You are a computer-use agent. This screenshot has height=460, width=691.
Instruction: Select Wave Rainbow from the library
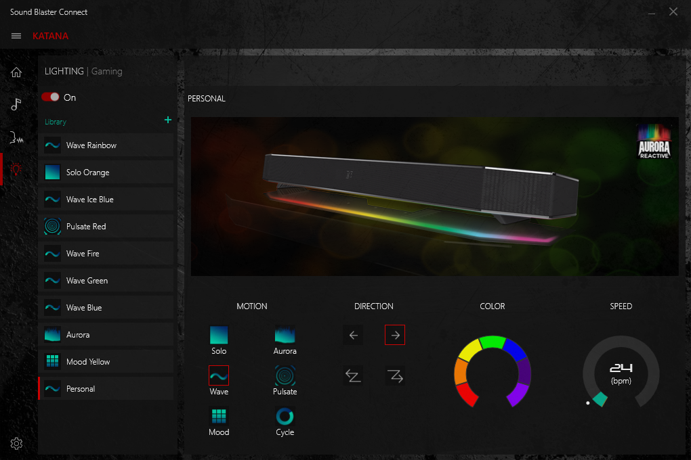(x=91, y=145)
